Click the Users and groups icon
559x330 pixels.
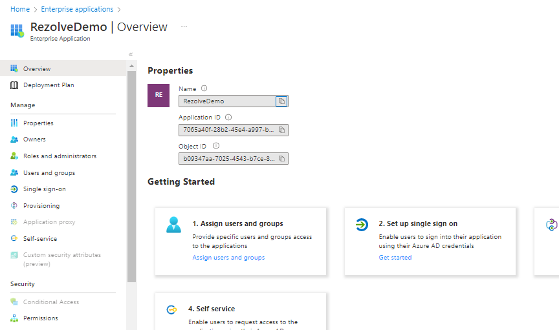[14, 172]
